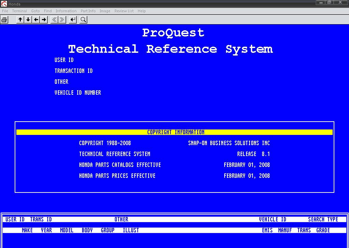
Task: Open the Information menu
Action: [x=66, y=11]
